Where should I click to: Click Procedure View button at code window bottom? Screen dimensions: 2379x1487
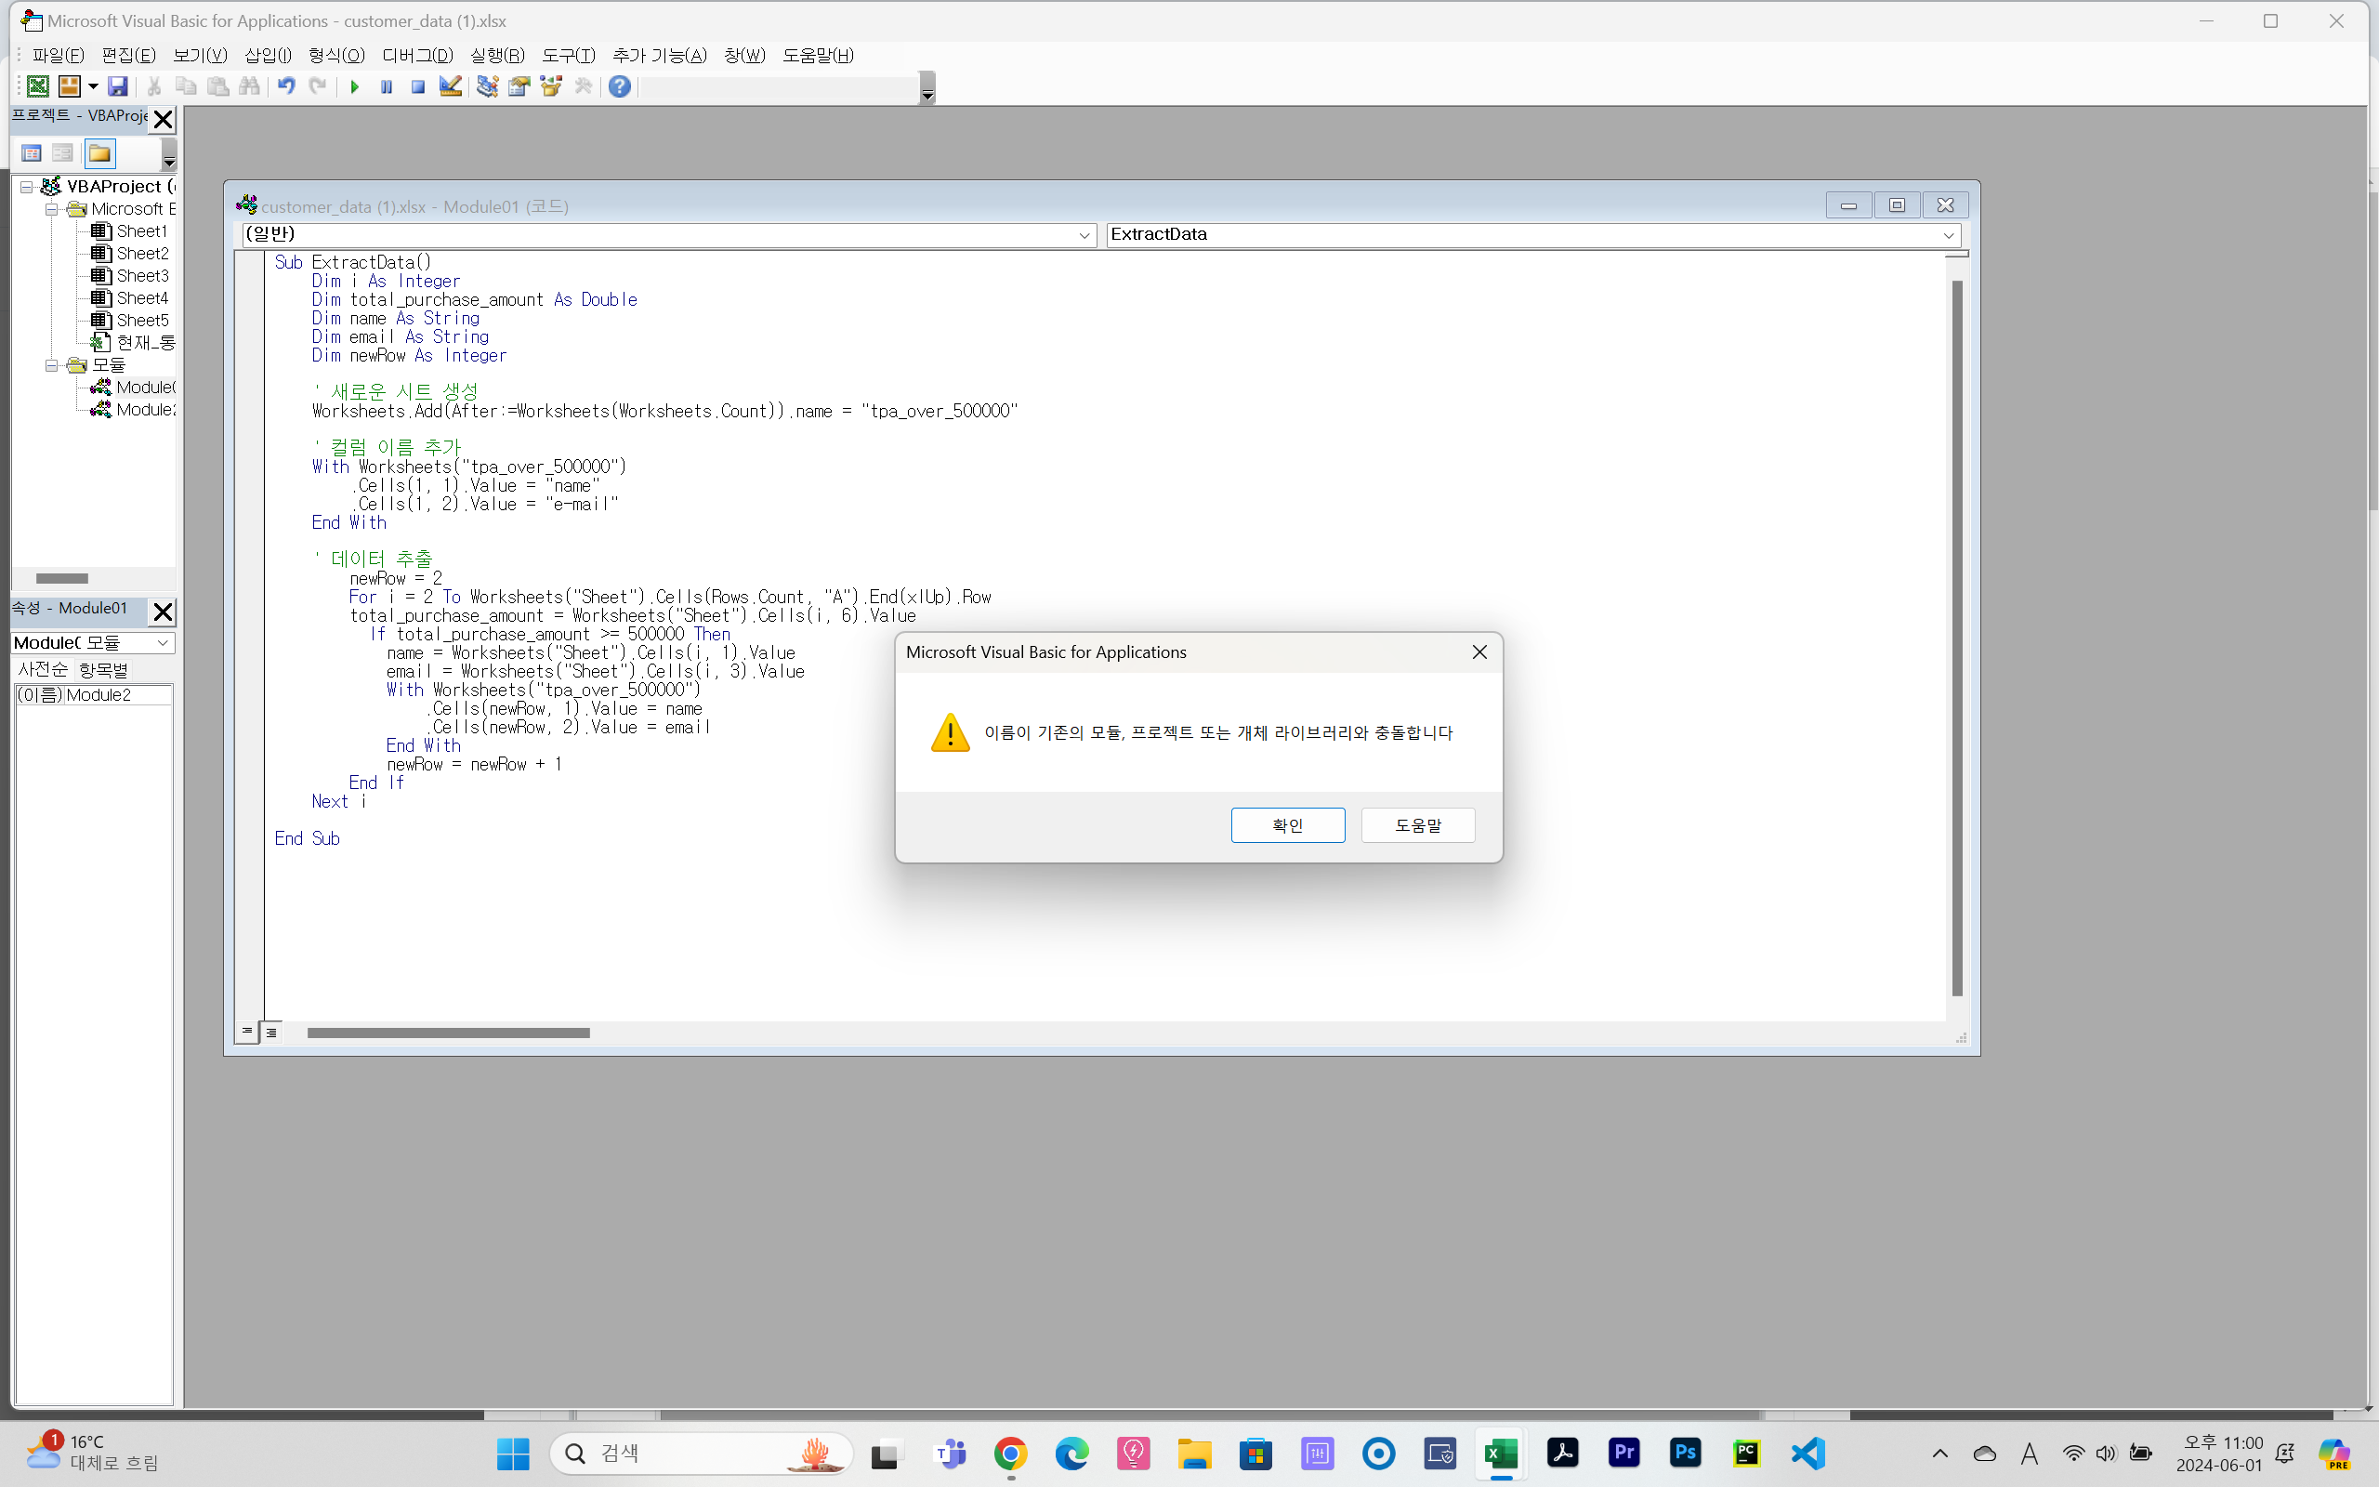coord(247,1032)
